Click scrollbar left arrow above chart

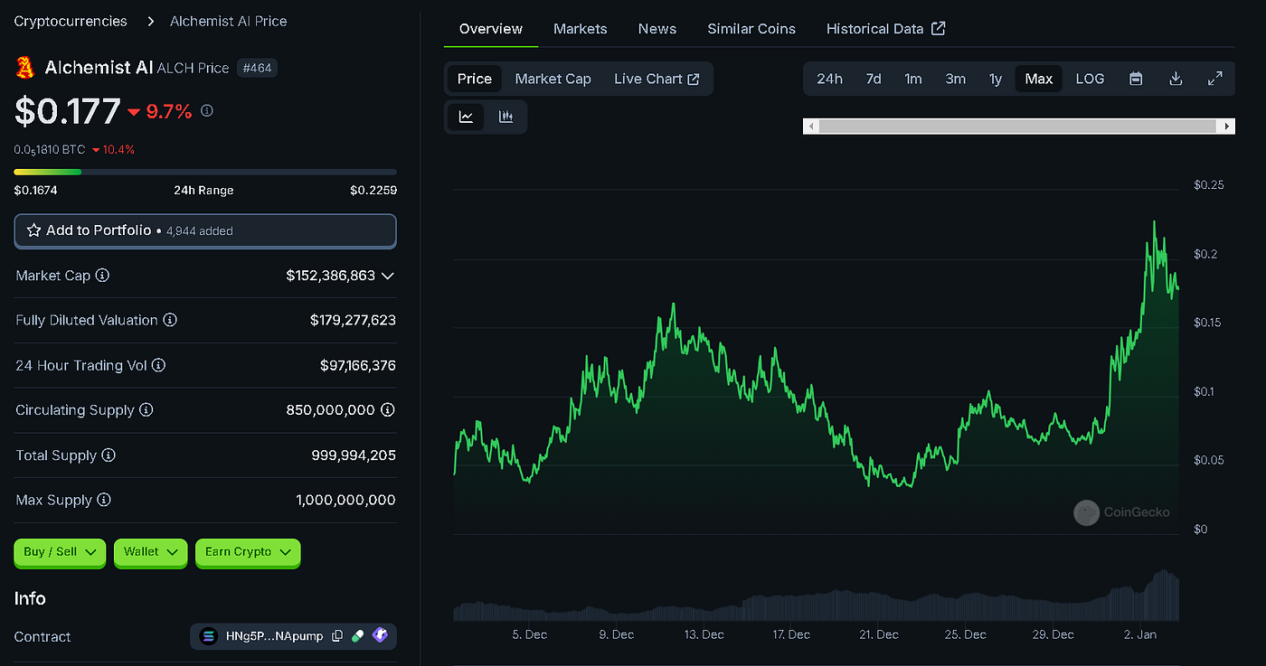point(811,127)
